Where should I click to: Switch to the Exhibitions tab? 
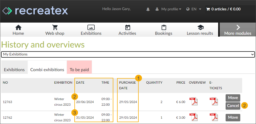pyautogui.click(x=14, y=70)
